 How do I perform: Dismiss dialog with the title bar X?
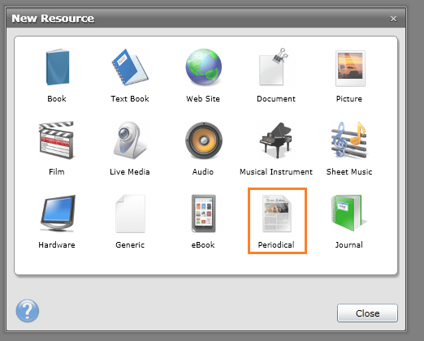point(393,19)
